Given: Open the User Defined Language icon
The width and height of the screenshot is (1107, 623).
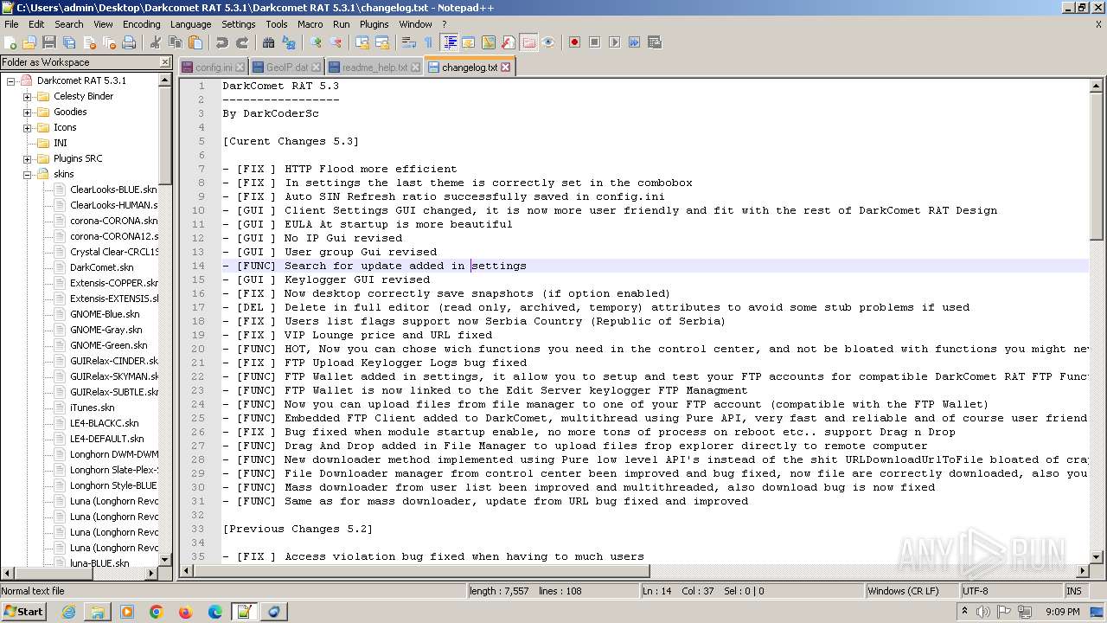Looking at the screenshot, I should [x=469, y=42].
